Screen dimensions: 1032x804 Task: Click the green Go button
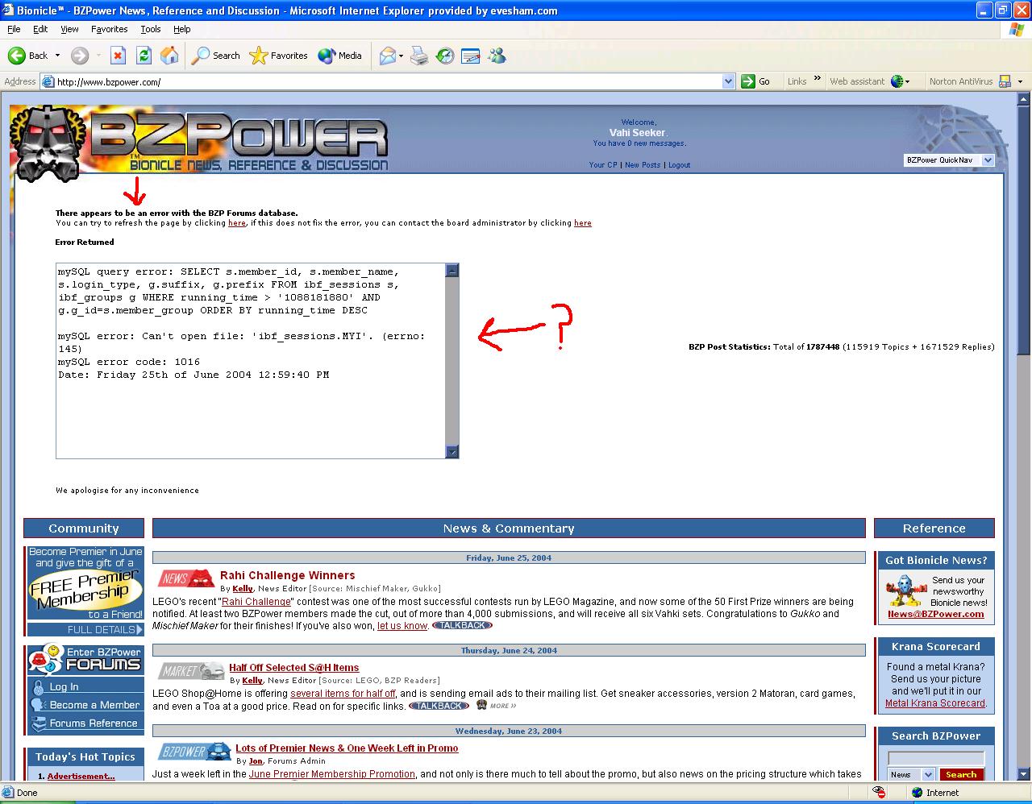coord(755,81)
